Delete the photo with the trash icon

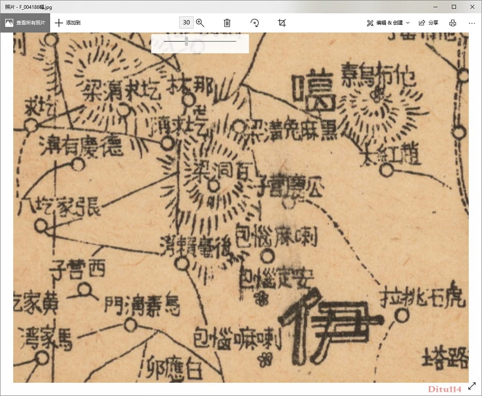(227, 23)
